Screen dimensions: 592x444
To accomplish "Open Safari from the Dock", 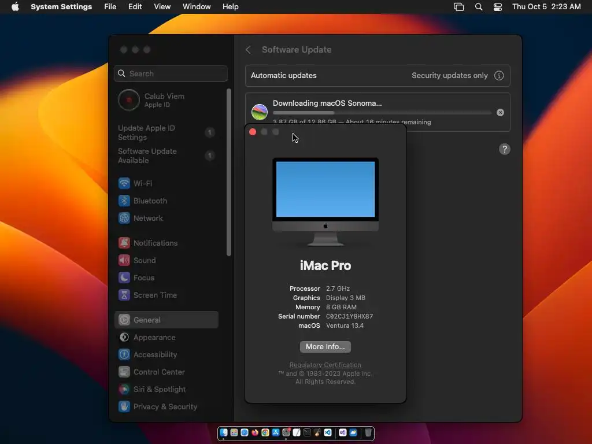I will tap(245, 432).
